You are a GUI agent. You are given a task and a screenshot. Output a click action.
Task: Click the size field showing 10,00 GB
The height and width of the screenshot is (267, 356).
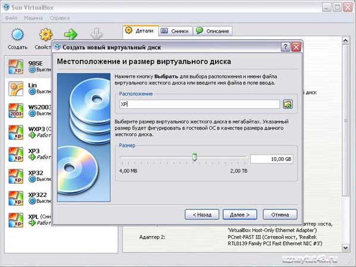click(272, 159)
